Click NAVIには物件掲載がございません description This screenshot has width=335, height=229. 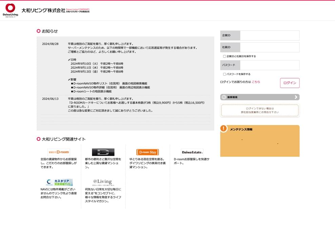[x=59, y=193]
